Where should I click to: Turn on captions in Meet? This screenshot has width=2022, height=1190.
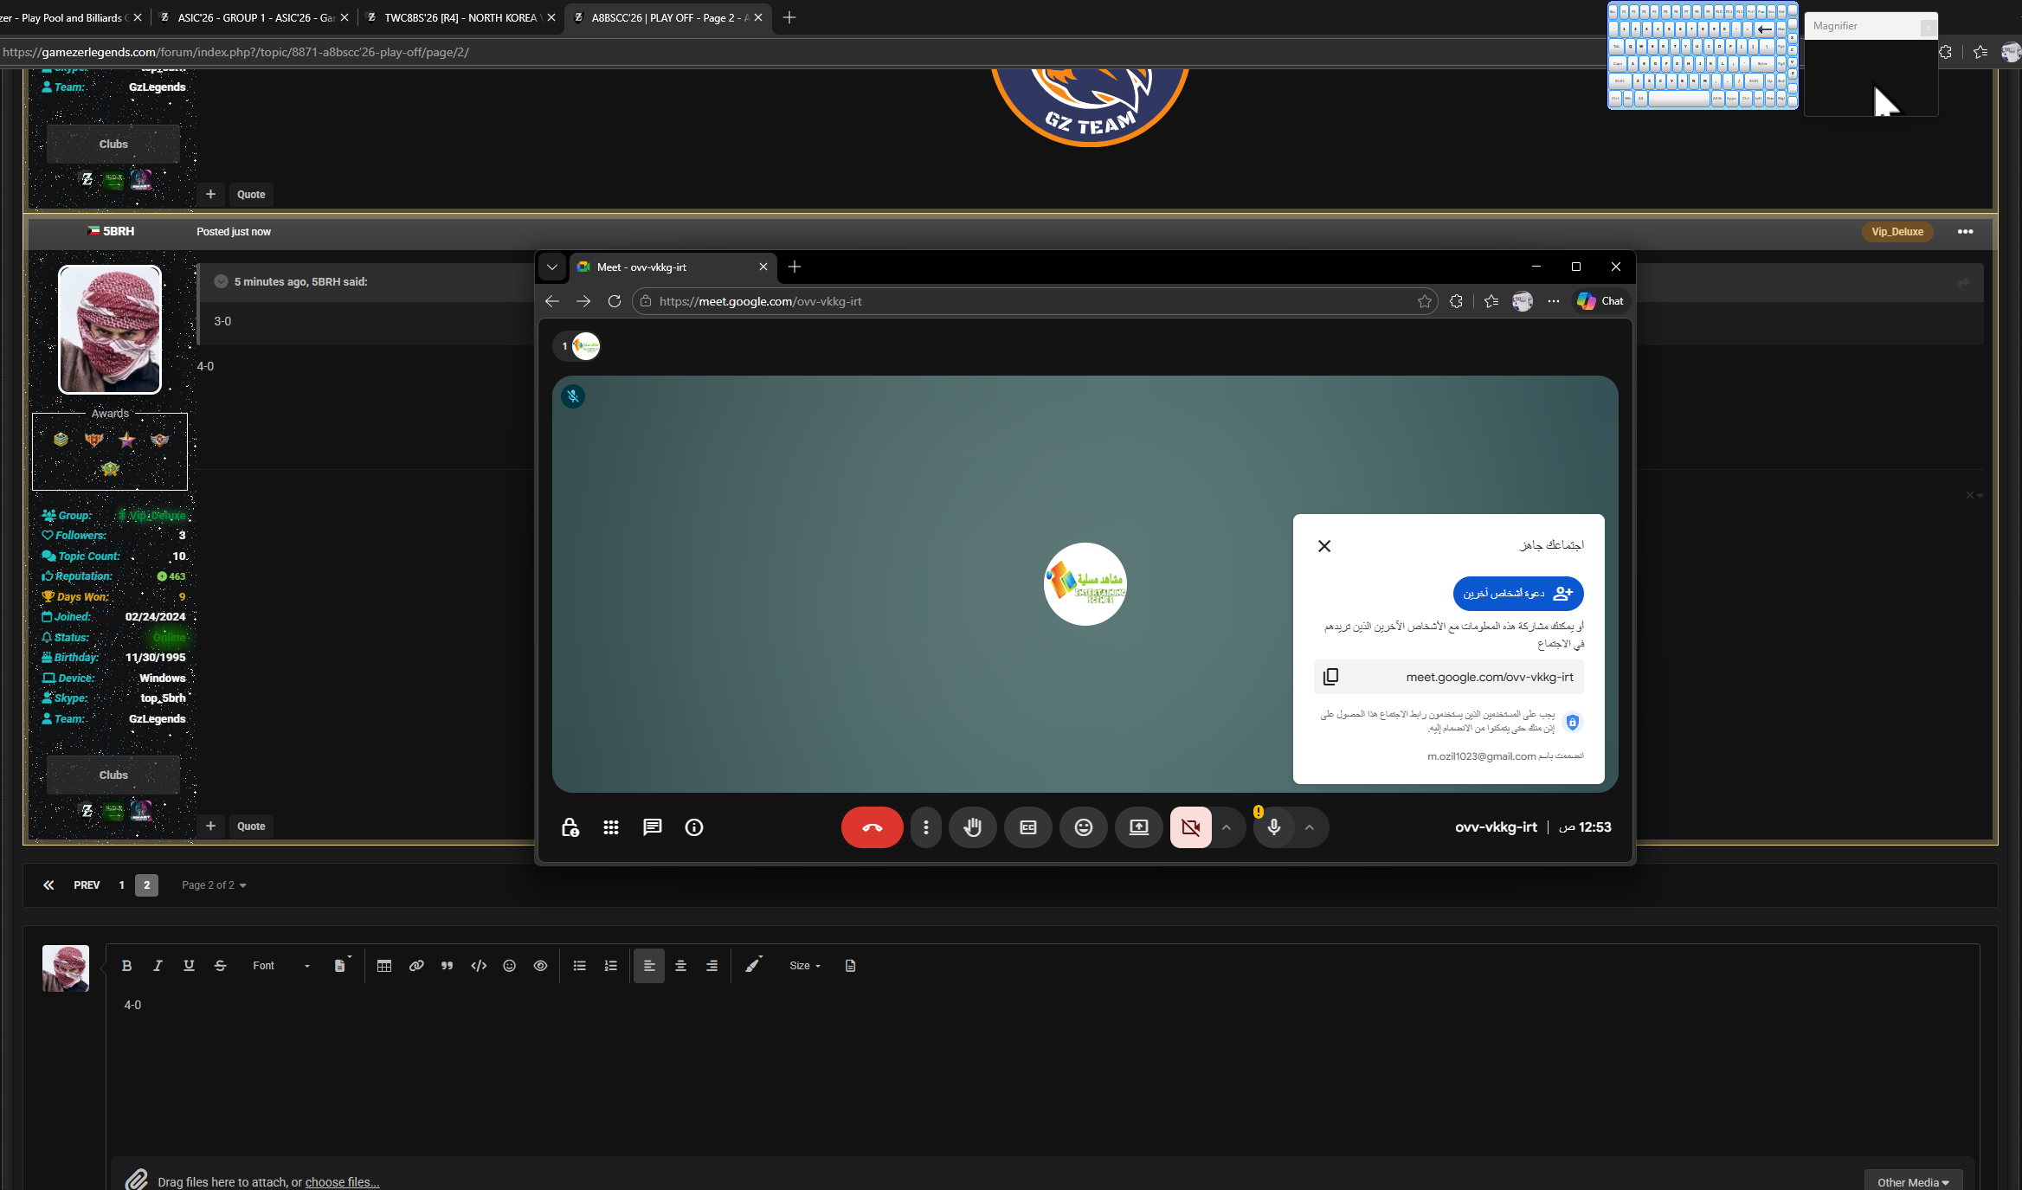click(1027, 827)
